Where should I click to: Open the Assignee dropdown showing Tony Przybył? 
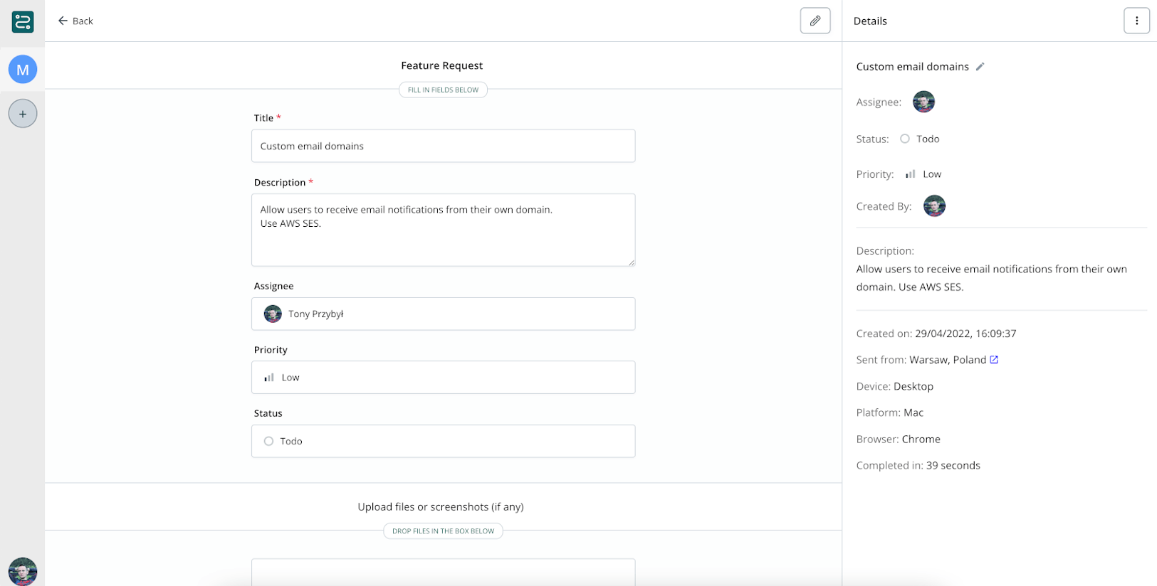click(443, 314)
